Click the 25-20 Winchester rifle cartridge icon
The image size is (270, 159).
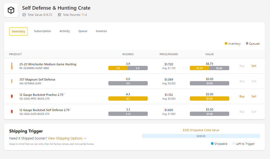pos(12,66)
